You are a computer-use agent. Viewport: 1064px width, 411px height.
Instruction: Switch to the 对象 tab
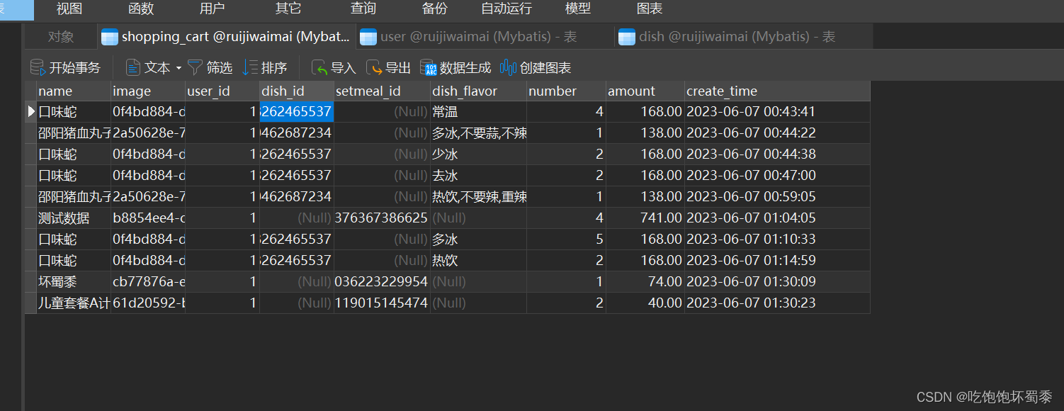(61, 36)
